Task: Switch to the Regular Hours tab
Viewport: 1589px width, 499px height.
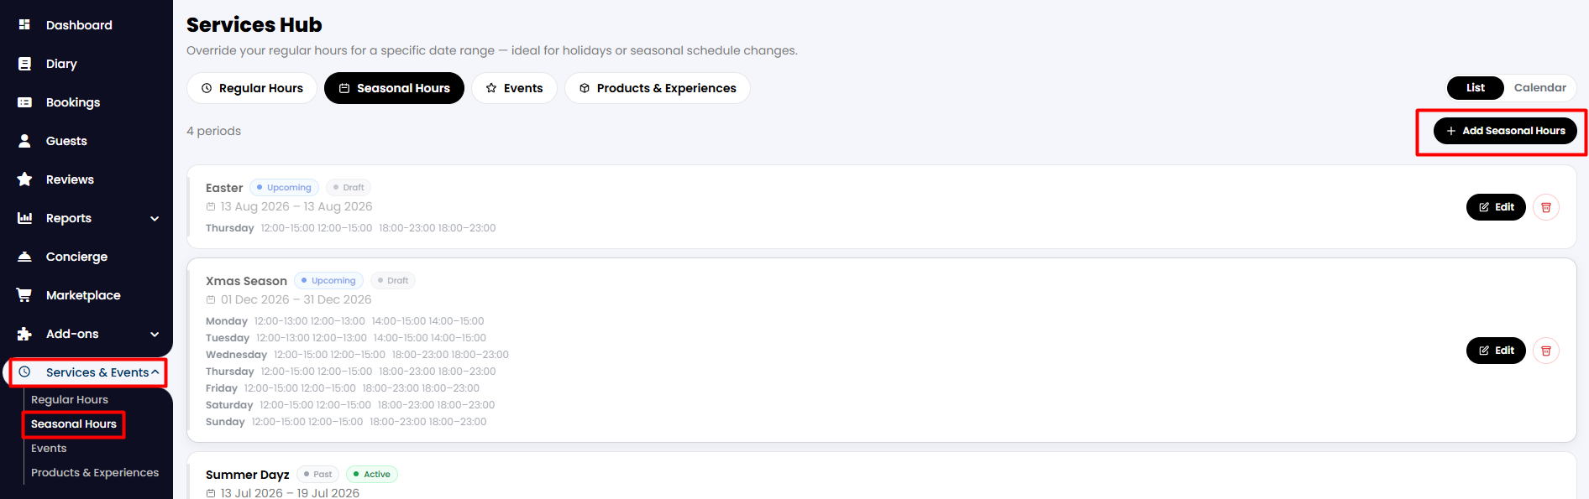Action: 252,88
